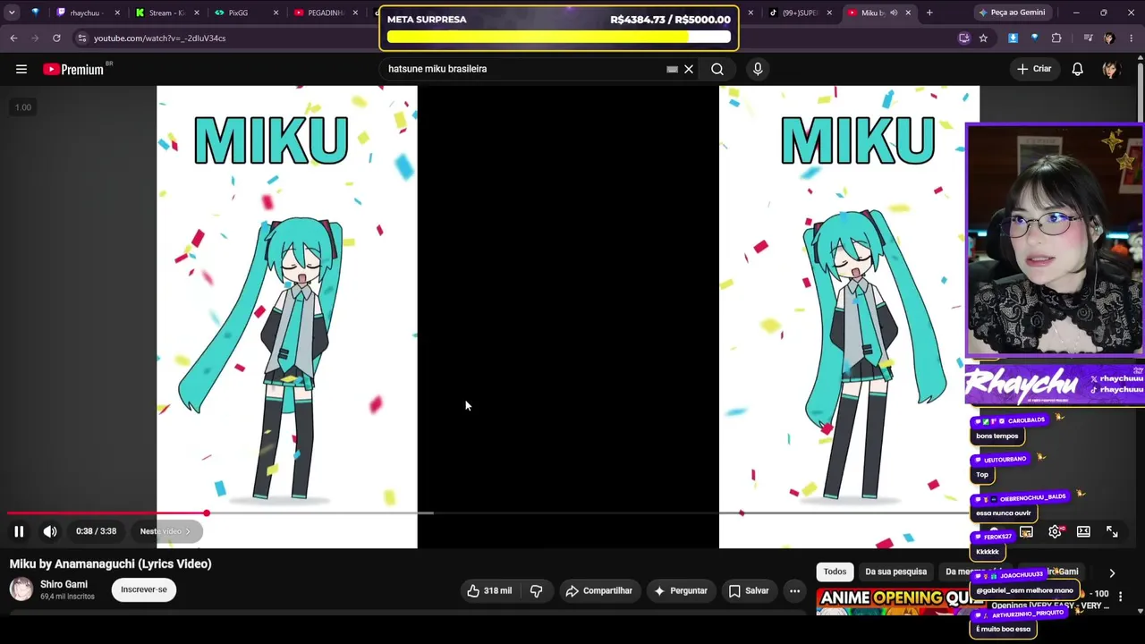Show more filter chips with right chevron
The width and height of the screenshot is (1145, 644).
click(x=1112, y=572)
